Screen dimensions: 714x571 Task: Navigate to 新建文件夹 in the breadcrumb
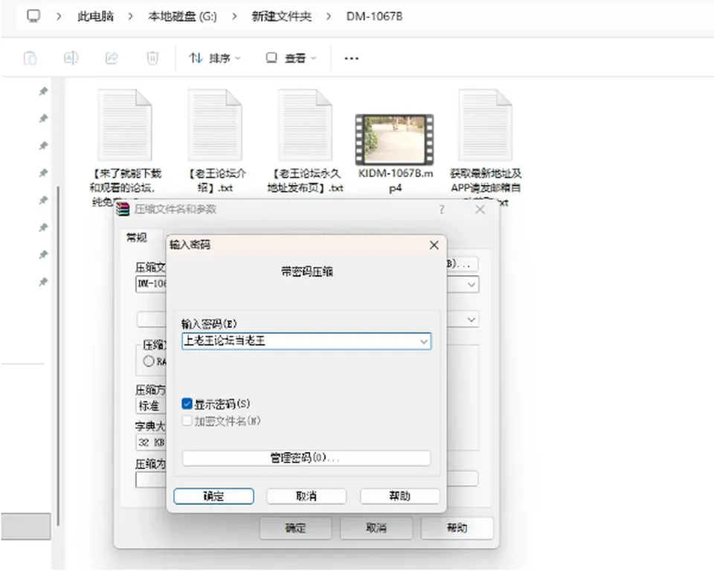281,16
